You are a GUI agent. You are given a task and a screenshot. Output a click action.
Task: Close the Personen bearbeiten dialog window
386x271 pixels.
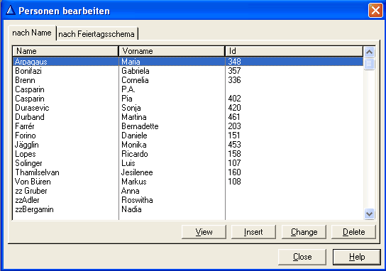375,11
